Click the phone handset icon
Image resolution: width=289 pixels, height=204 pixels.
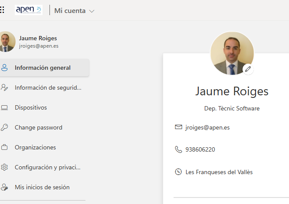[x=178, y=149]
